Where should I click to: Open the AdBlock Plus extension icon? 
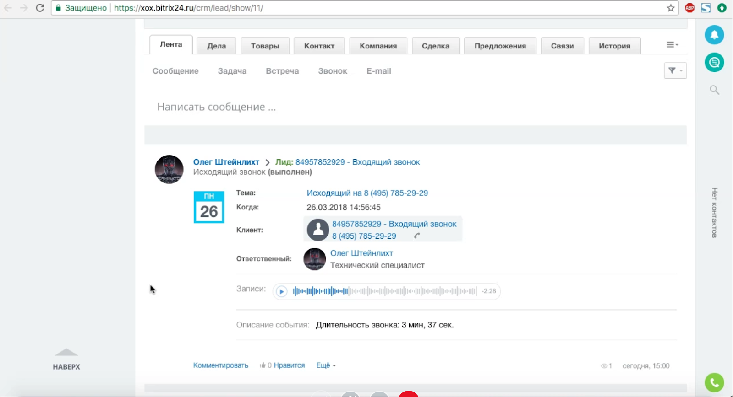(x=689, y=8)
